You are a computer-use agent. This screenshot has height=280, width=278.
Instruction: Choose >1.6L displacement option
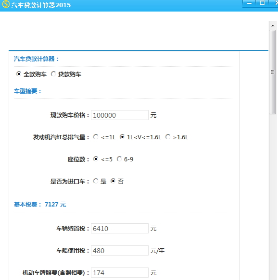tap(168, 137)
